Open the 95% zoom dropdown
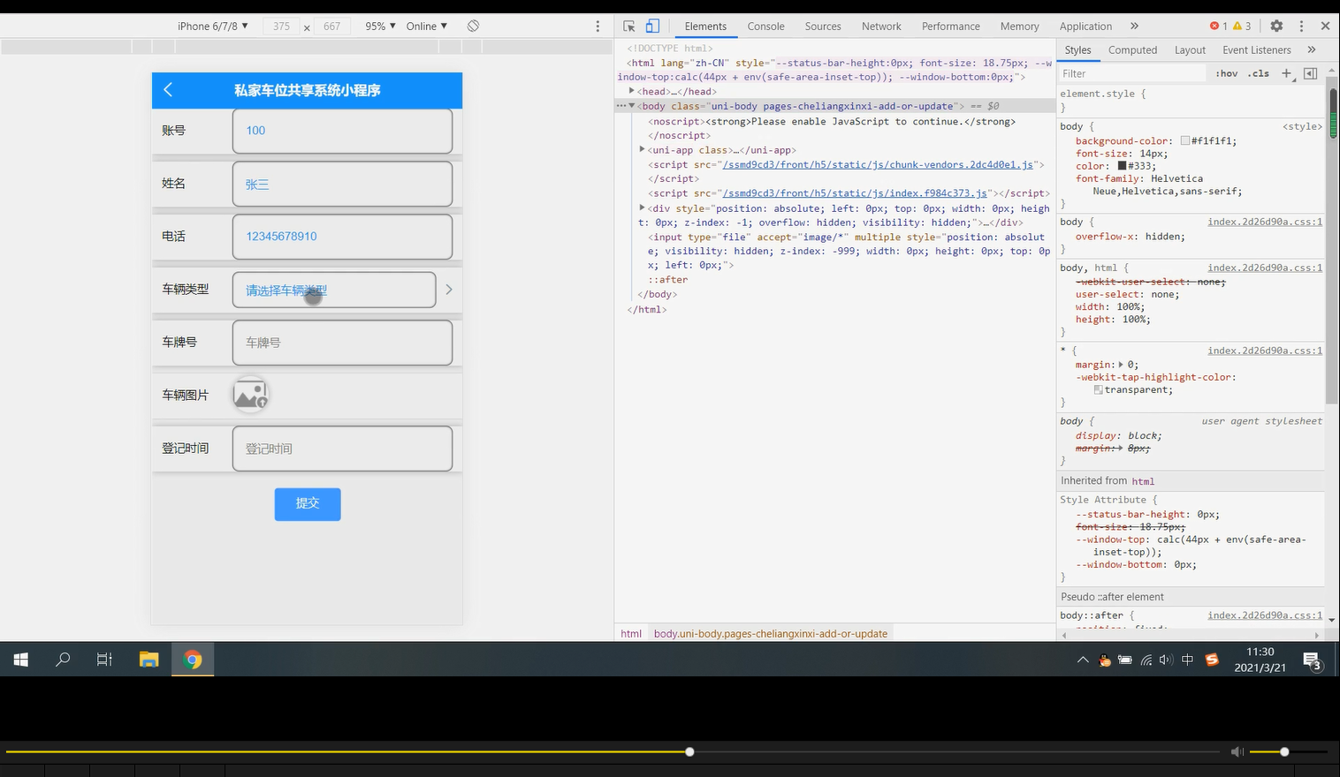 tap(381, 26)
